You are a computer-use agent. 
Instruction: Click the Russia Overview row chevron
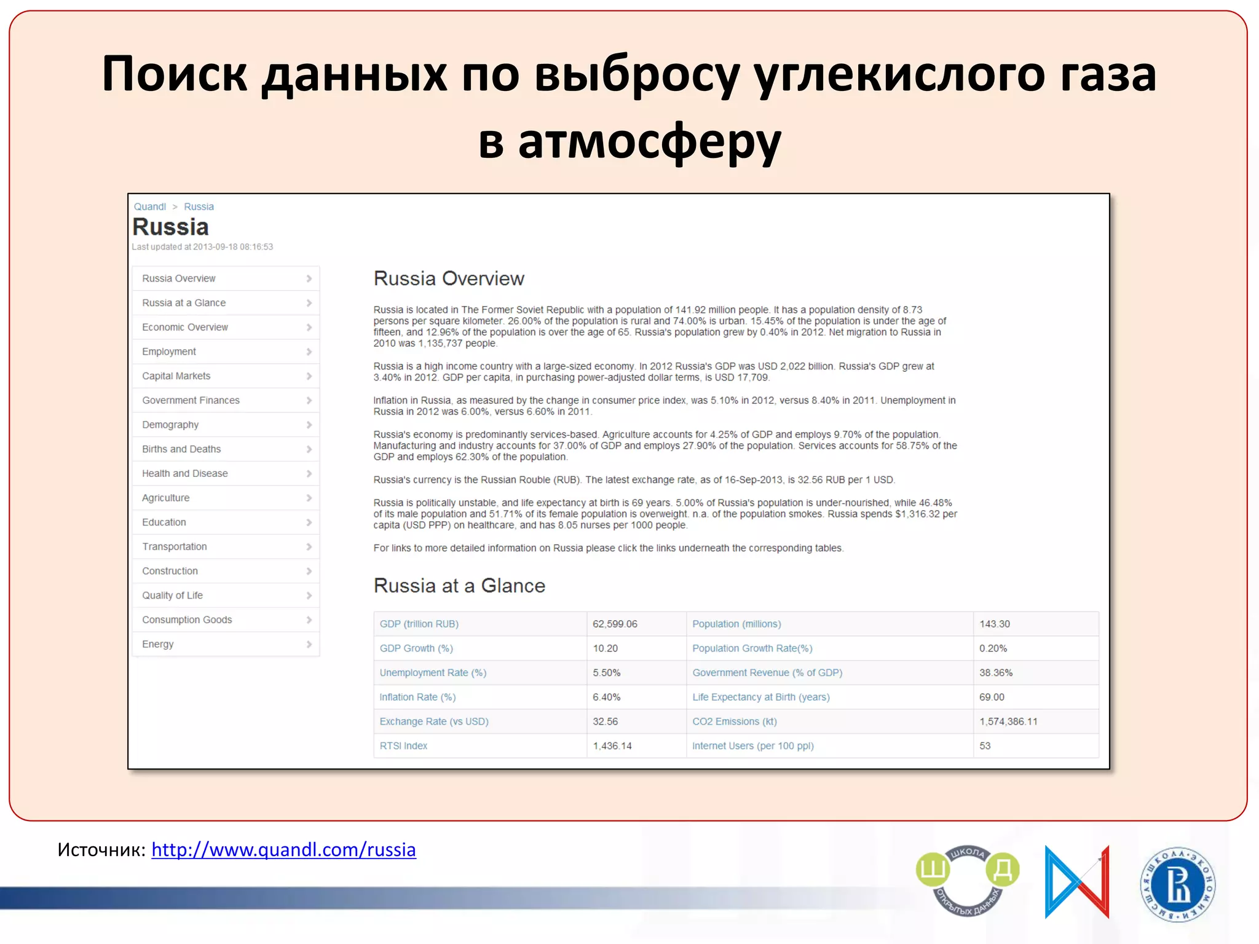(309, 278)
